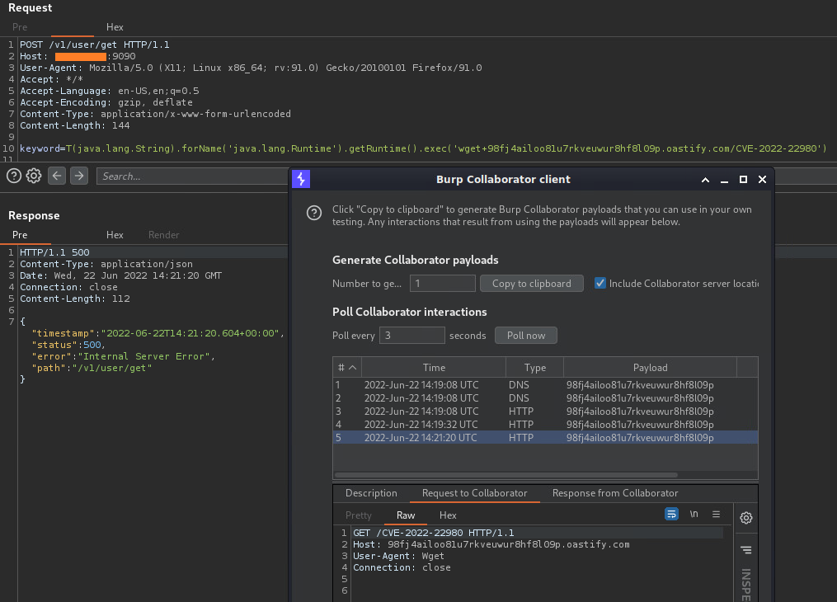The height and width of the screenshot is (602, 837).
Task: Open response Render tab
Action: point(163,235)
